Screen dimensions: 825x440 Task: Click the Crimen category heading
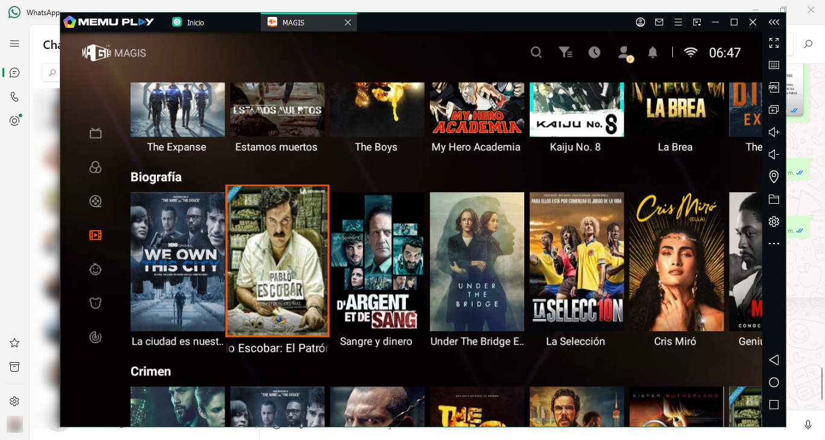pos(151,371)
